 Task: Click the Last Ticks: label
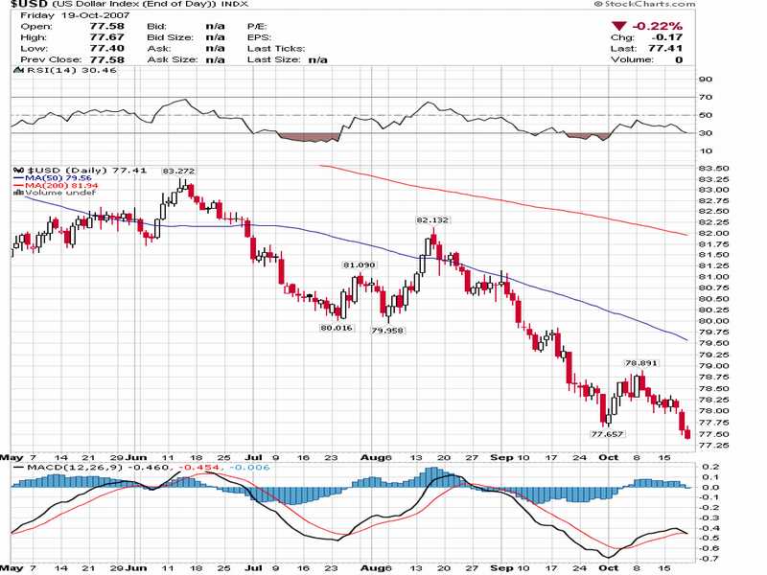tap(276, 49)
